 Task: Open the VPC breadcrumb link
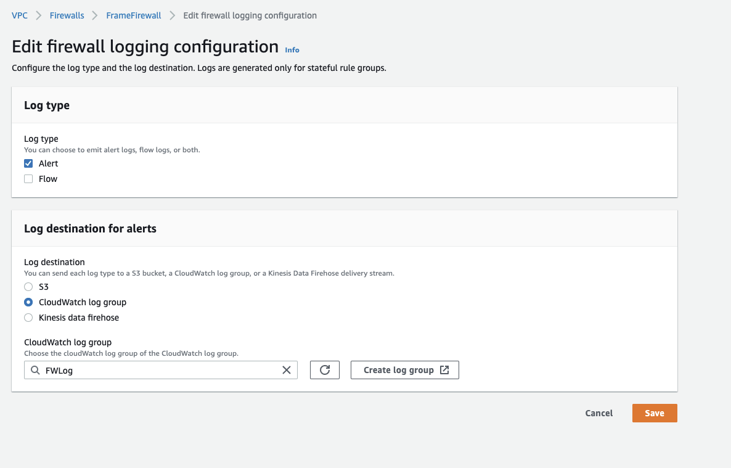click(x=20, y=15)
